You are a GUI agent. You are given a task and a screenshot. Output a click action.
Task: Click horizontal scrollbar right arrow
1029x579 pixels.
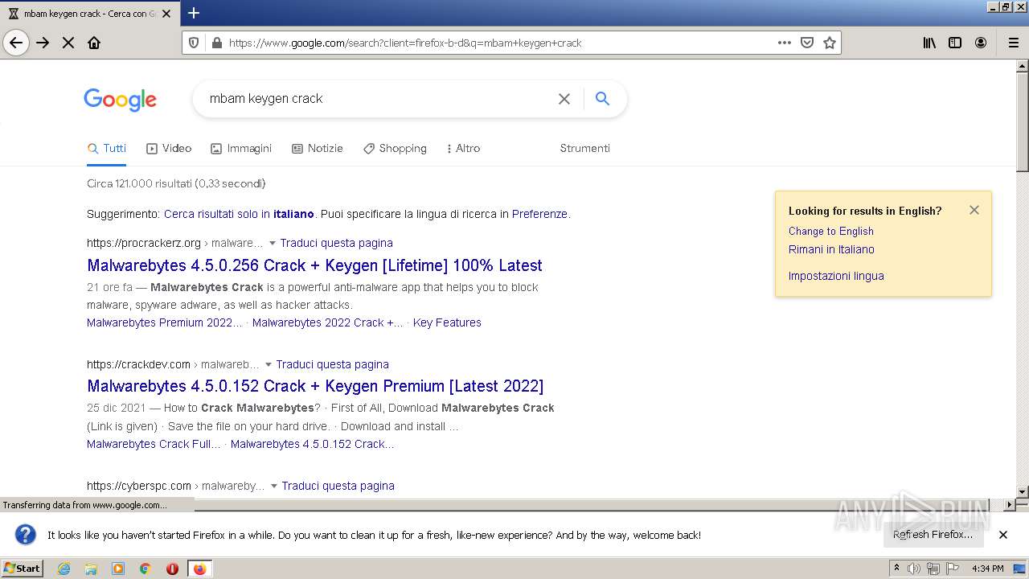(1010, 505)
